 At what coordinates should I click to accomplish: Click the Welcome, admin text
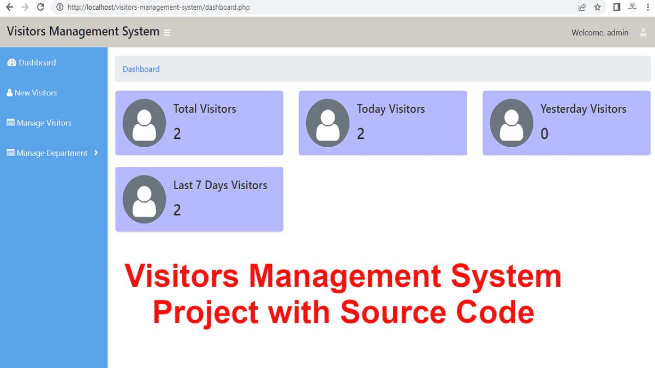[600, 33]
